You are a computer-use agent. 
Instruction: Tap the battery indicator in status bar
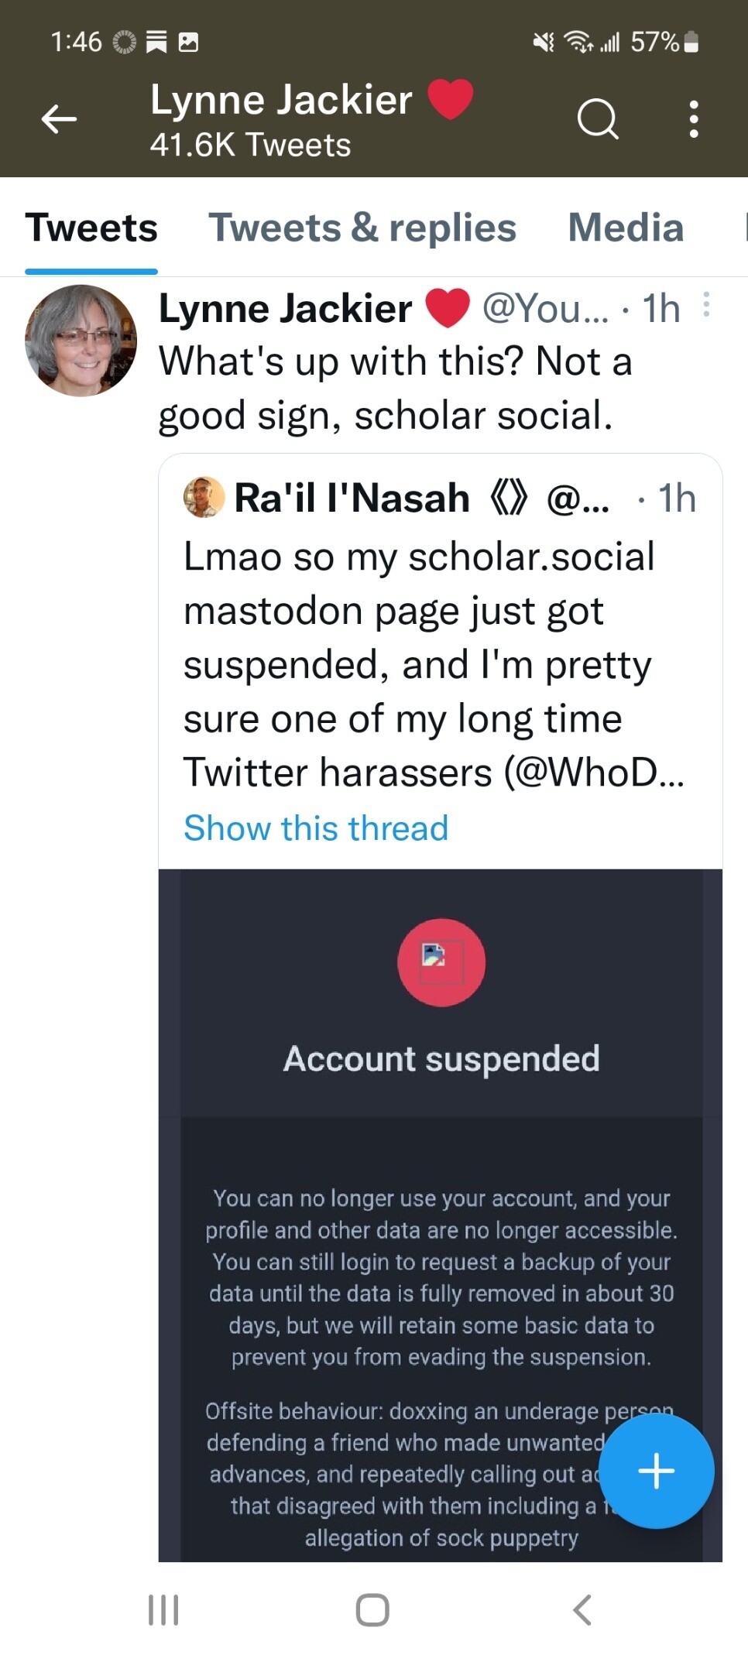point(692,42)
